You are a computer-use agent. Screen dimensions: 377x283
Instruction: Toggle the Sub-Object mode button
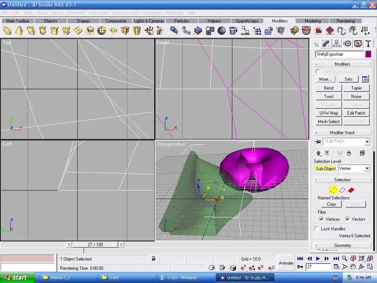tap(325, 168)
